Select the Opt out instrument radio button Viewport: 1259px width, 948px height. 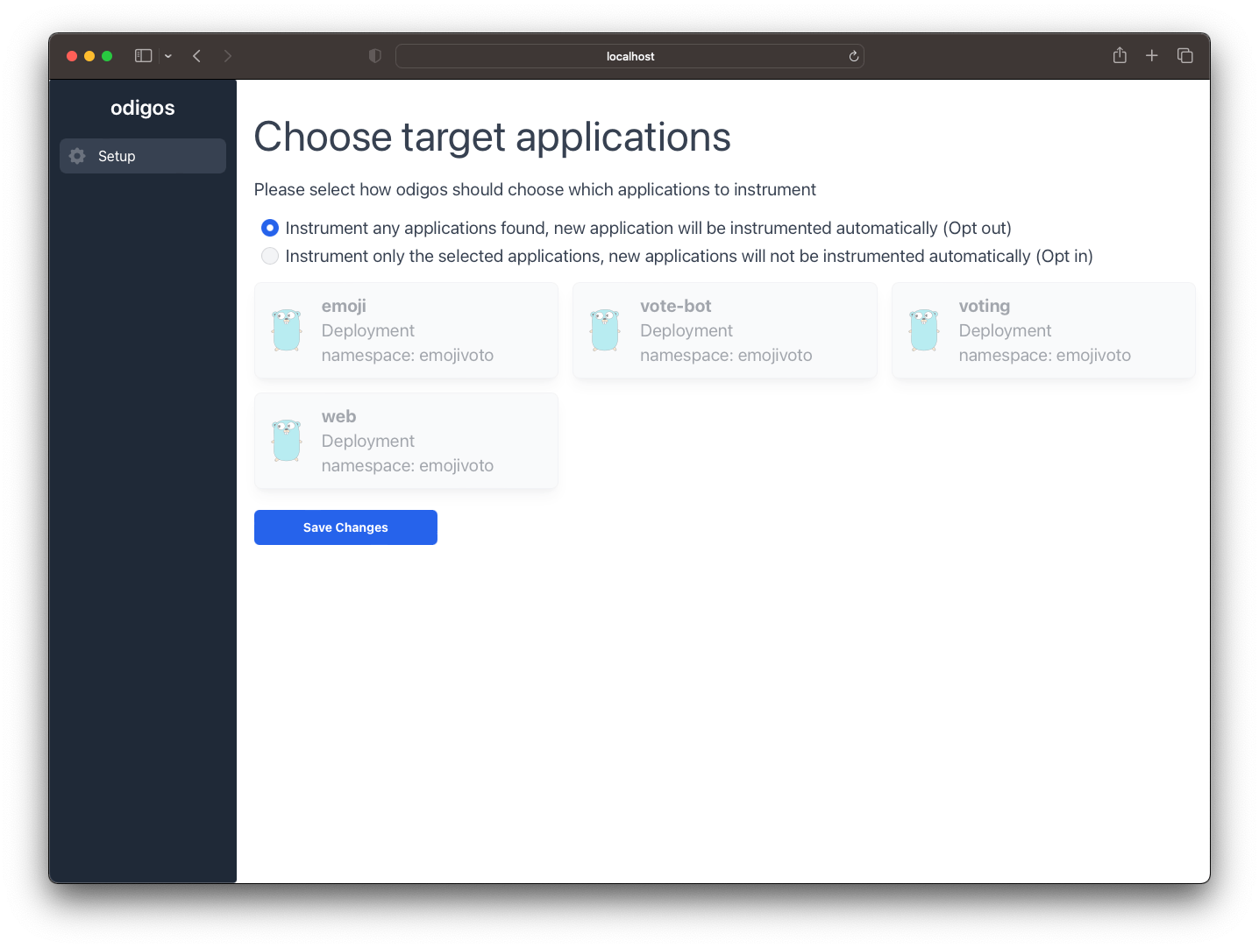[270, 228]
